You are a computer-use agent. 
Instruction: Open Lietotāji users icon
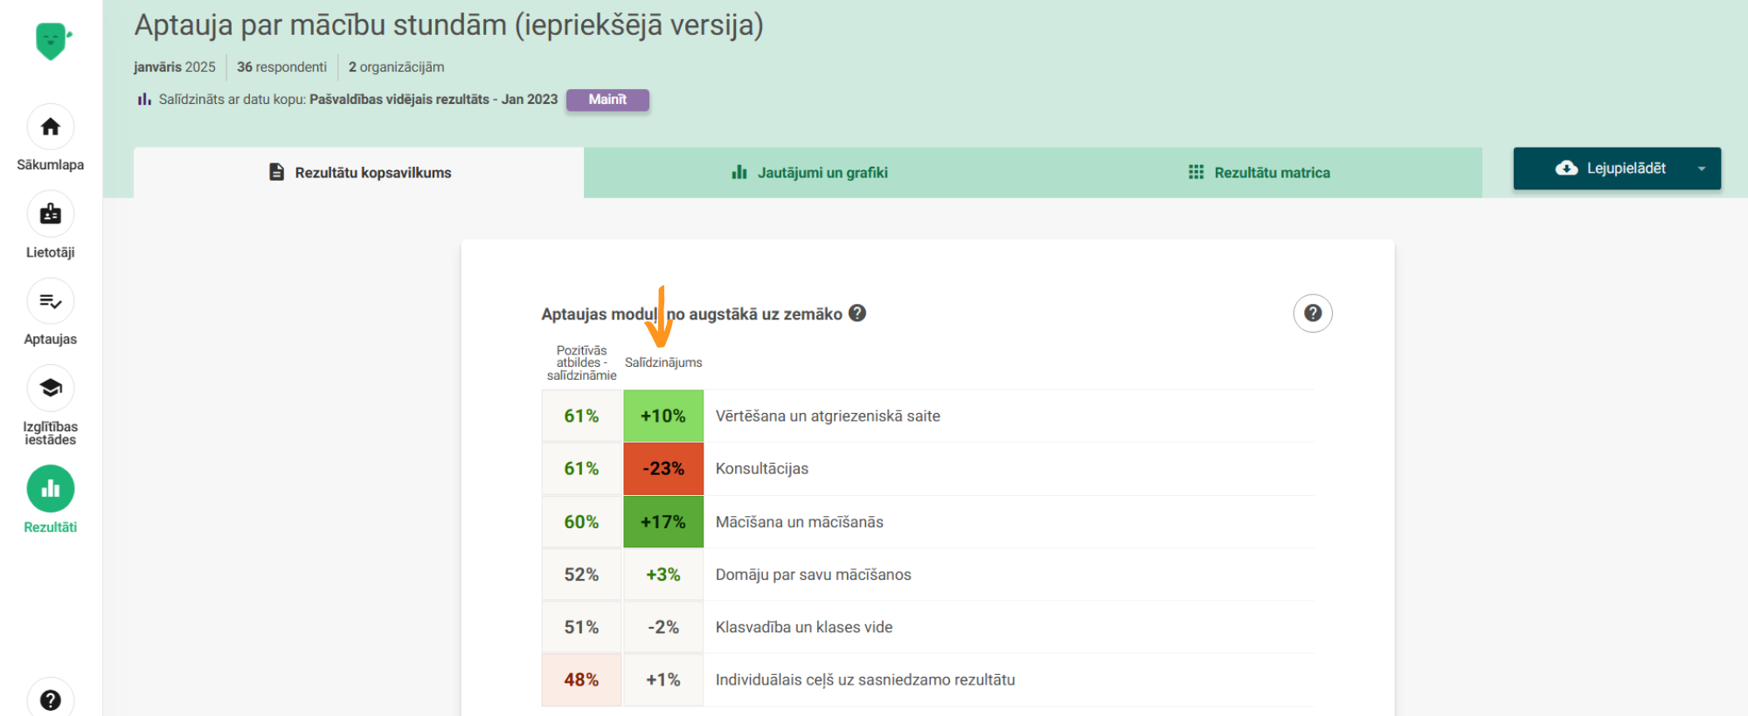51,214
